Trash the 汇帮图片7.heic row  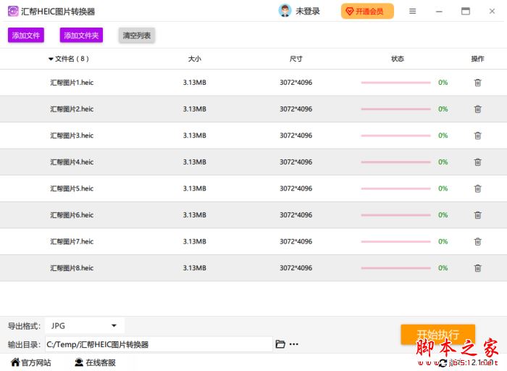pyautogui.click(x=477, y=241)
